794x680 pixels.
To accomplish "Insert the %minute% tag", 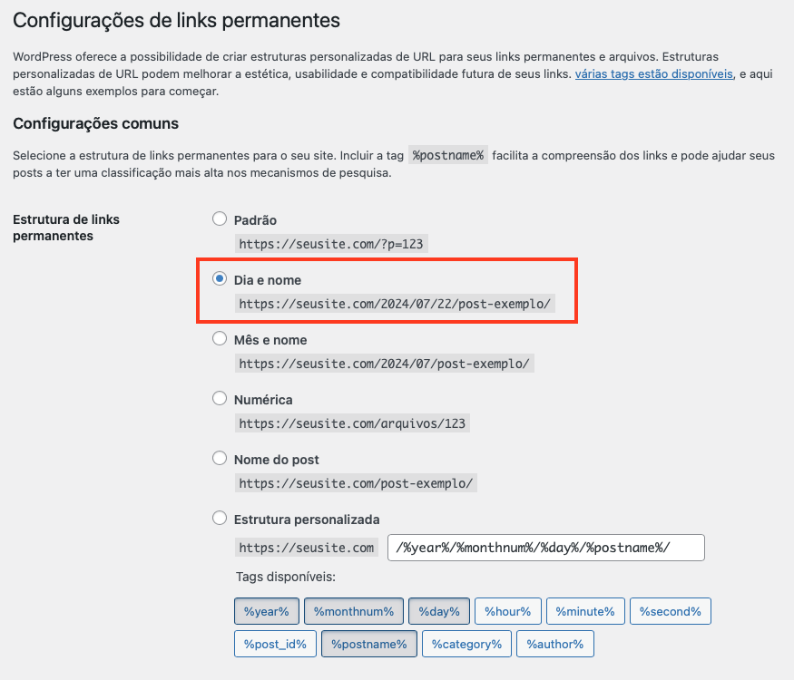I will (585, 611).
